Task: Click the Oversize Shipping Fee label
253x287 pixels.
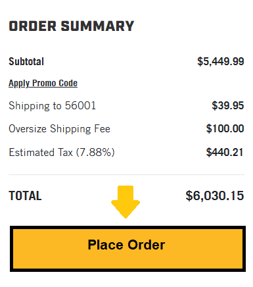Action: point(59,129)
